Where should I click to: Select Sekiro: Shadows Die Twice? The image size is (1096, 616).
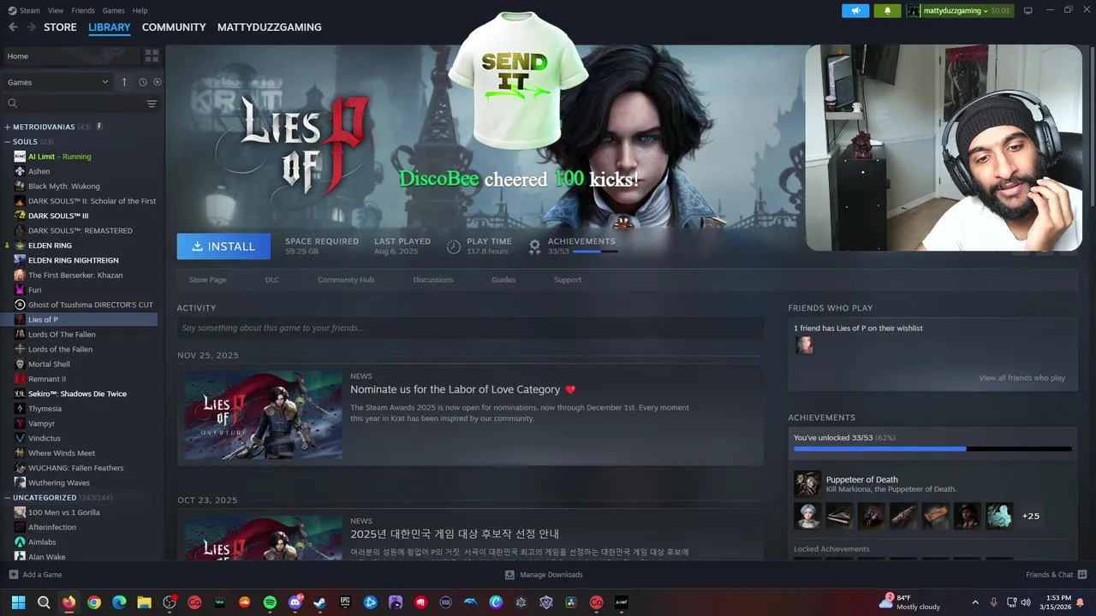point(79,394)
